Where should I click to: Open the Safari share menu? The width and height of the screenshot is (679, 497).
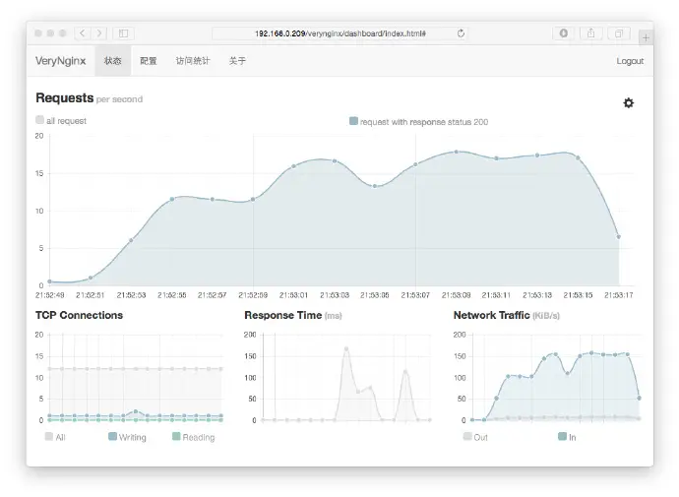coord(590,32)
